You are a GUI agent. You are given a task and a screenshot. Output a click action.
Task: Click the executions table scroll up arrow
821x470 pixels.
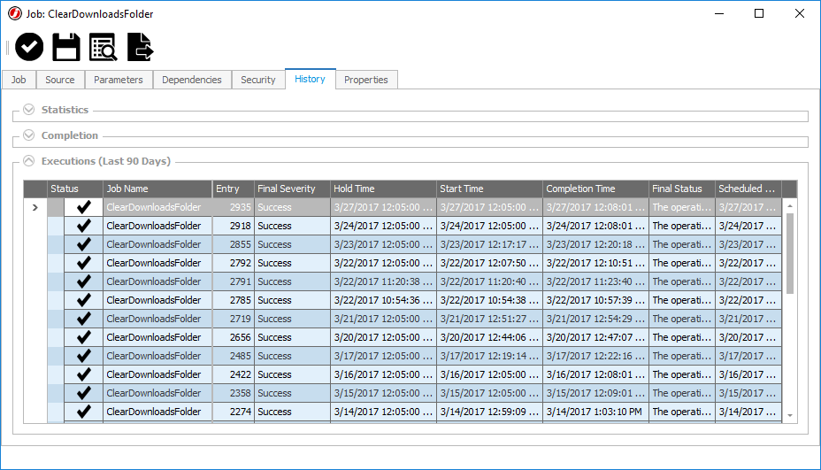789,206
